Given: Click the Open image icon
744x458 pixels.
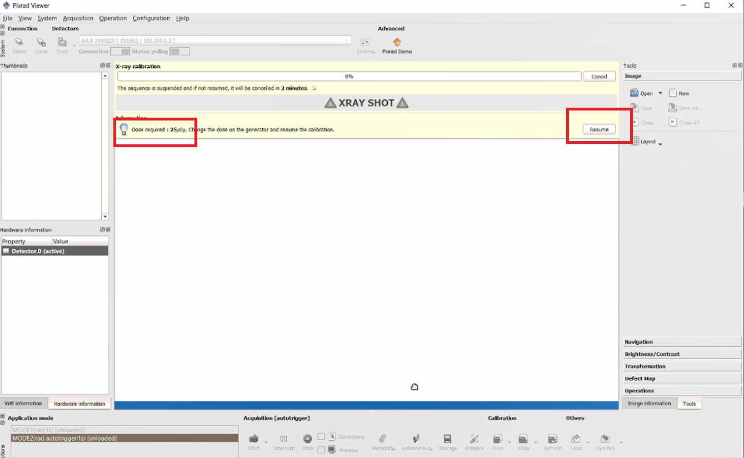Looking at the screenshot, I should 634,93.
